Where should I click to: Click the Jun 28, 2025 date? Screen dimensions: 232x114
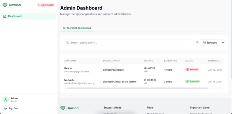pos(215,70)
